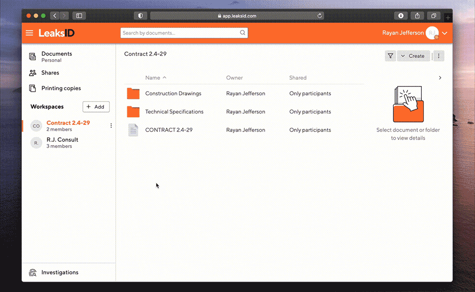475x292 pixels.
Task: Click Only participants in CONTRACT 2.4-29 row
Action: pos(310,130)
